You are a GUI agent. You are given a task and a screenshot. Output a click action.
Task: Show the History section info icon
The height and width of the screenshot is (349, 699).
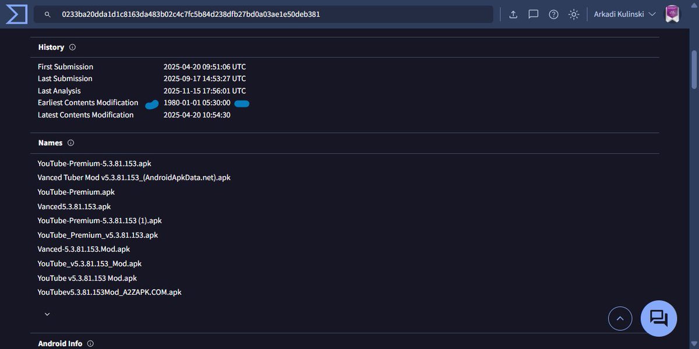pyautogui.click(x=72, y=47)
